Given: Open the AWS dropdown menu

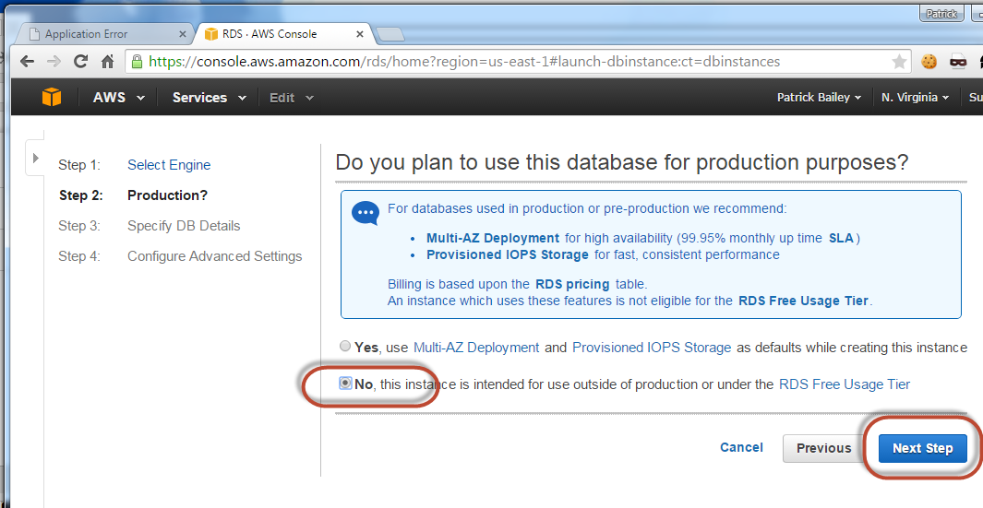Looking at the screenshot, I should click(118, 97).
